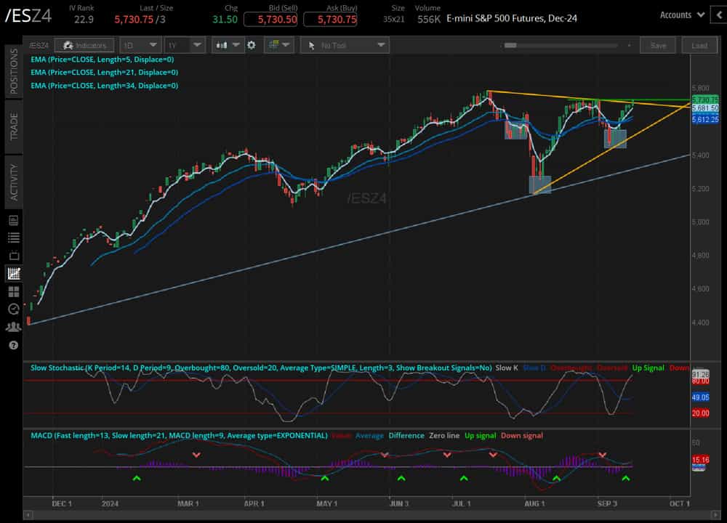Click the Indicators button

pyautogui.click(x=84, y=45)
